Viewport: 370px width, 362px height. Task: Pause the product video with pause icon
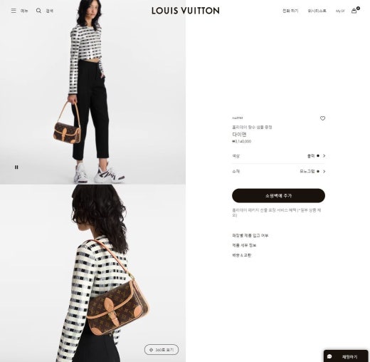tap(16, 167)
